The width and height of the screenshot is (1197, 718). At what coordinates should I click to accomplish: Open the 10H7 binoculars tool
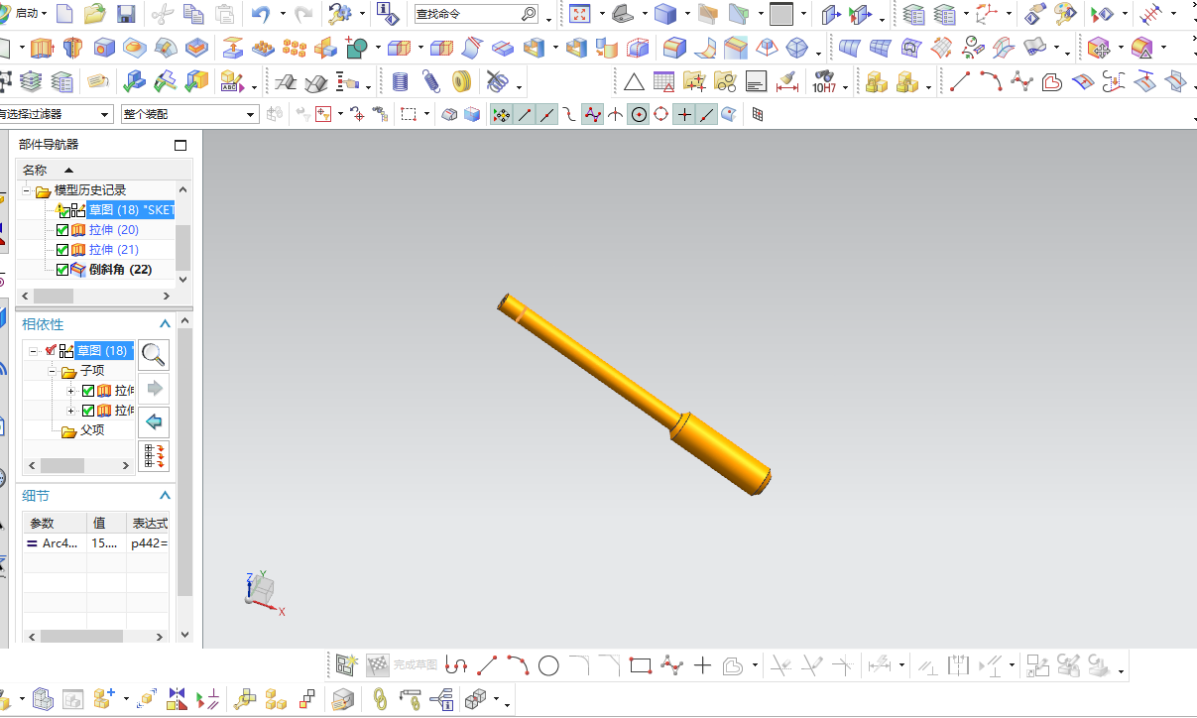[x=823, y=81]
